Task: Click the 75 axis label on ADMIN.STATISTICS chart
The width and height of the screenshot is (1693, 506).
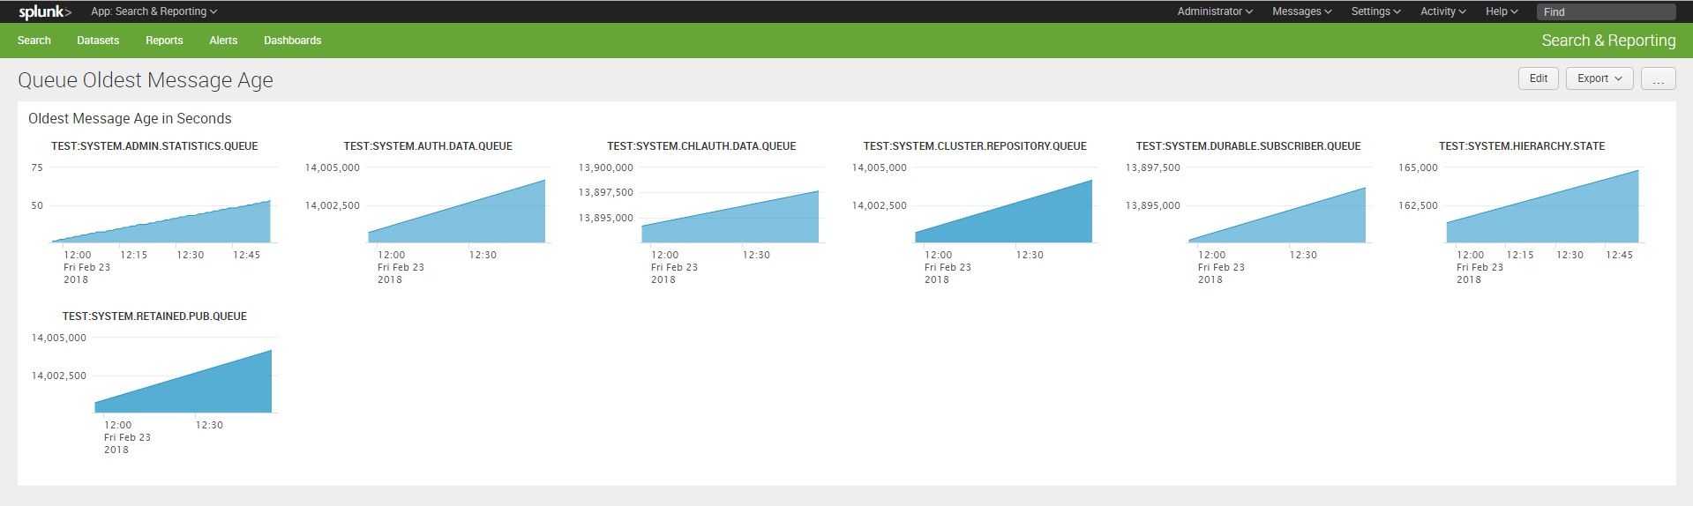Action: 37,167
